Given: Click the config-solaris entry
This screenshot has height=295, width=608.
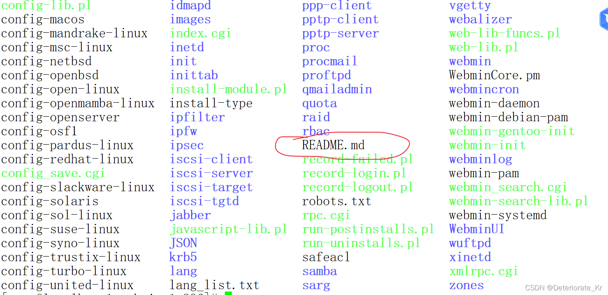Looking at the screenshot, I should pos(50,201).
